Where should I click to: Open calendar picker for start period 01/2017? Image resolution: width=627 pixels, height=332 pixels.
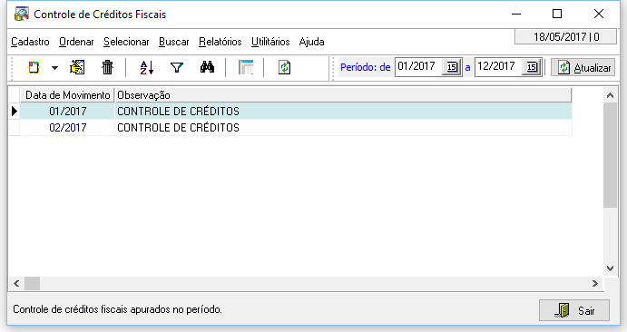[452, 67]
